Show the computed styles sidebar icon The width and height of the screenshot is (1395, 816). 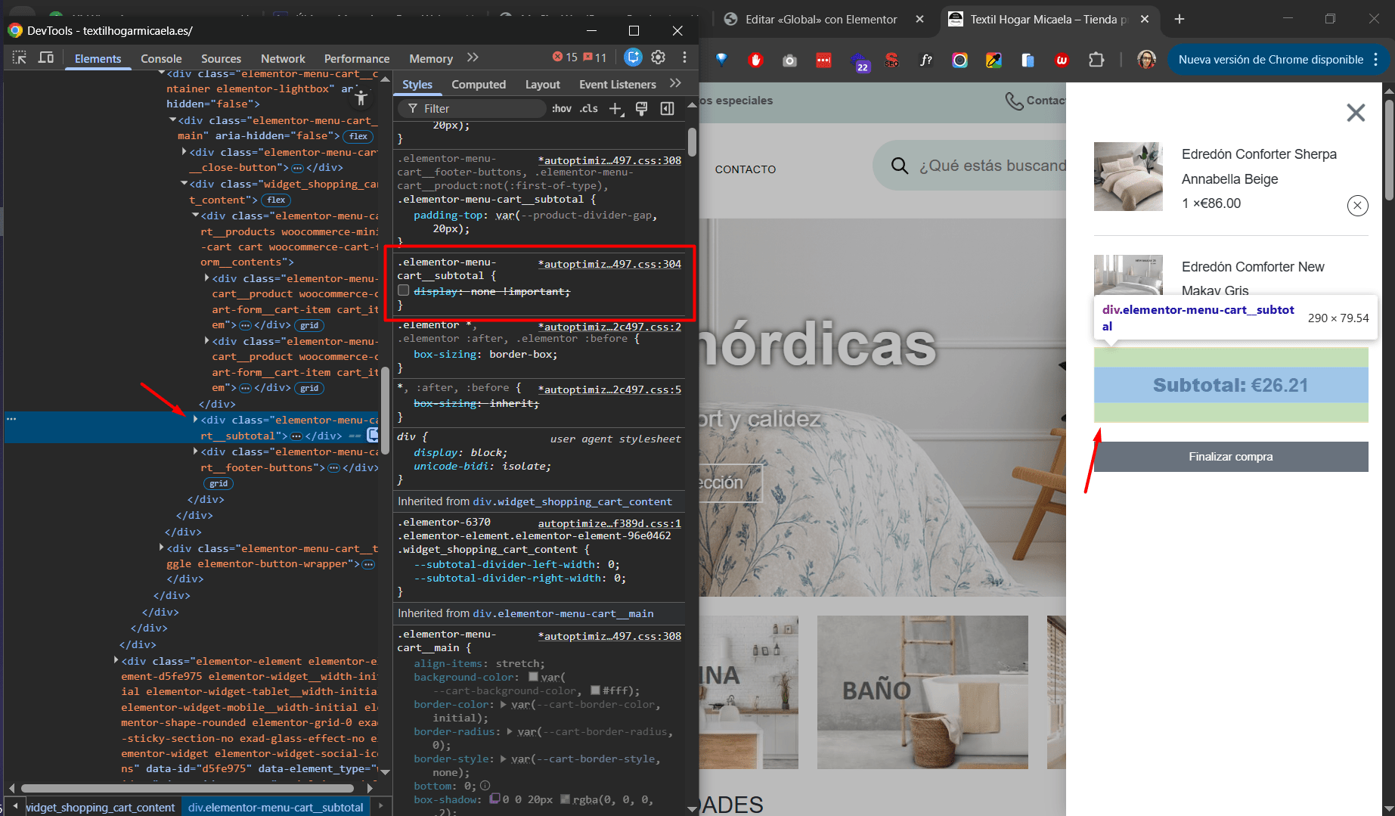tap(667, 109)
